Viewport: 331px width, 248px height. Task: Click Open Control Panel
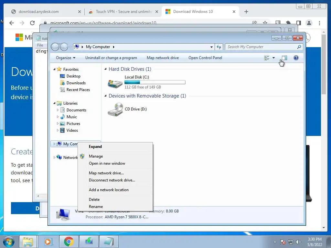[205, 58]
